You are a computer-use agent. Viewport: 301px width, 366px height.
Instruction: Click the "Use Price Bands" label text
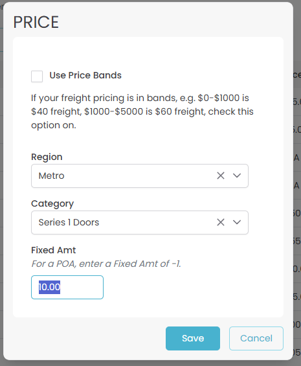85,75
